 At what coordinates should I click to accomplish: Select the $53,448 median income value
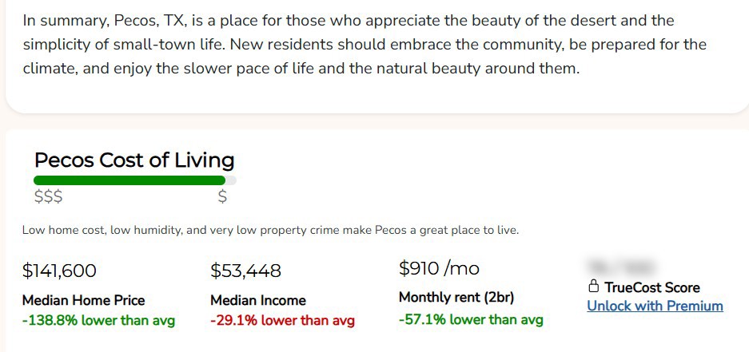click(245, 271)
